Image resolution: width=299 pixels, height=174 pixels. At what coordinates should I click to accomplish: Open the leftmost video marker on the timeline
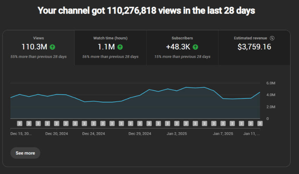[20, 124]
